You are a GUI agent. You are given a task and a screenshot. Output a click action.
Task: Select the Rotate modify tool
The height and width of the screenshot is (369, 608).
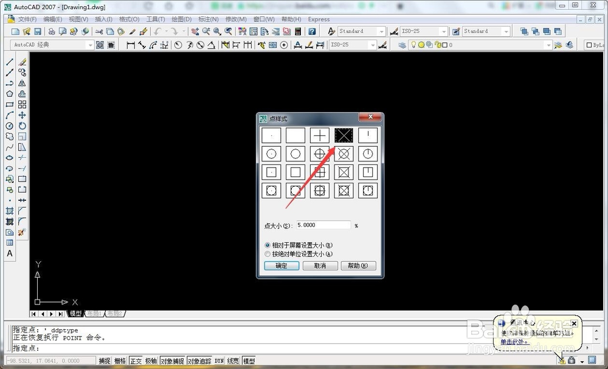pyautogui.click(x=22, y=126)
